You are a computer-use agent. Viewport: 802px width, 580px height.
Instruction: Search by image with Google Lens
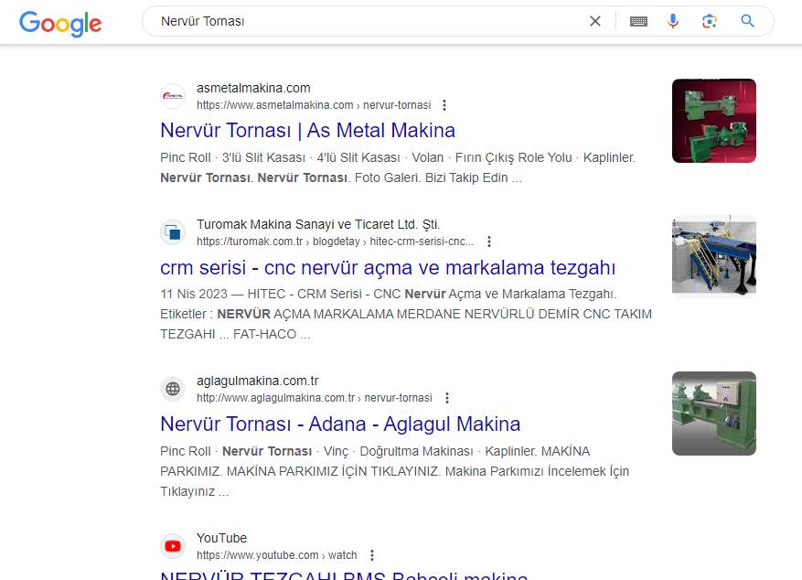tap(710, 21)
